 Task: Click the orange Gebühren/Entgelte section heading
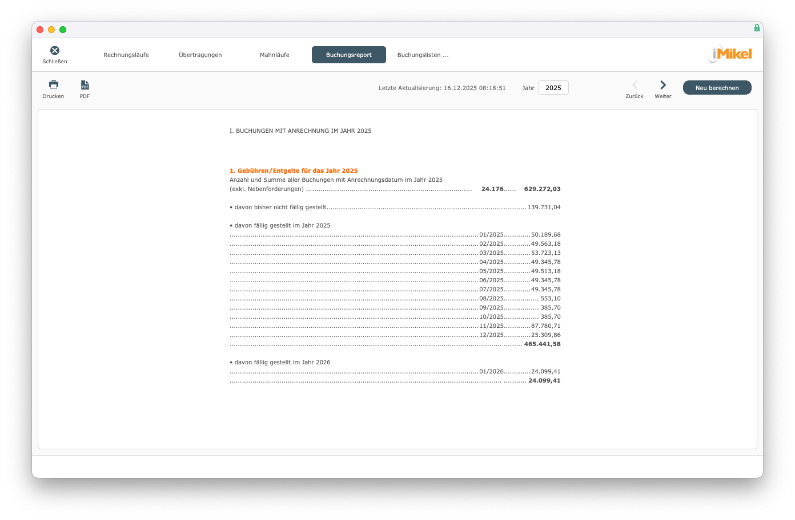coord(294,170)
